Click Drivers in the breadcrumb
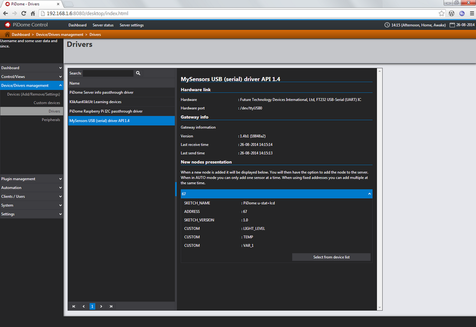Image resolution: width=476 pixels, height=327 pixels. coord(95,34)
